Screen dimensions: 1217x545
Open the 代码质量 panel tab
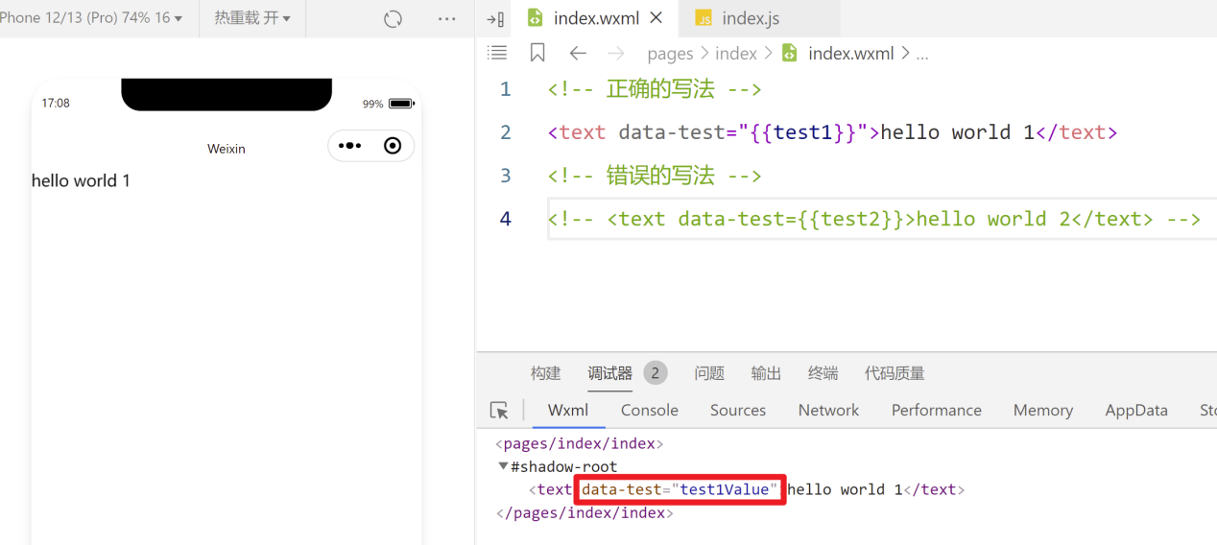(895, 373)
